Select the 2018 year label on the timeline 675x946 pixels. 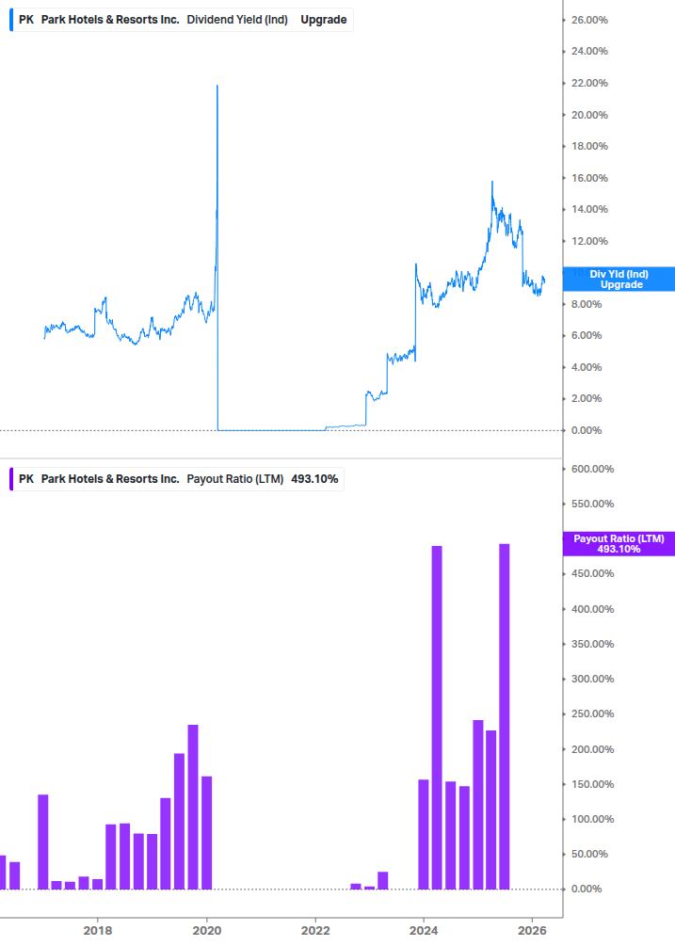[98, 930]
